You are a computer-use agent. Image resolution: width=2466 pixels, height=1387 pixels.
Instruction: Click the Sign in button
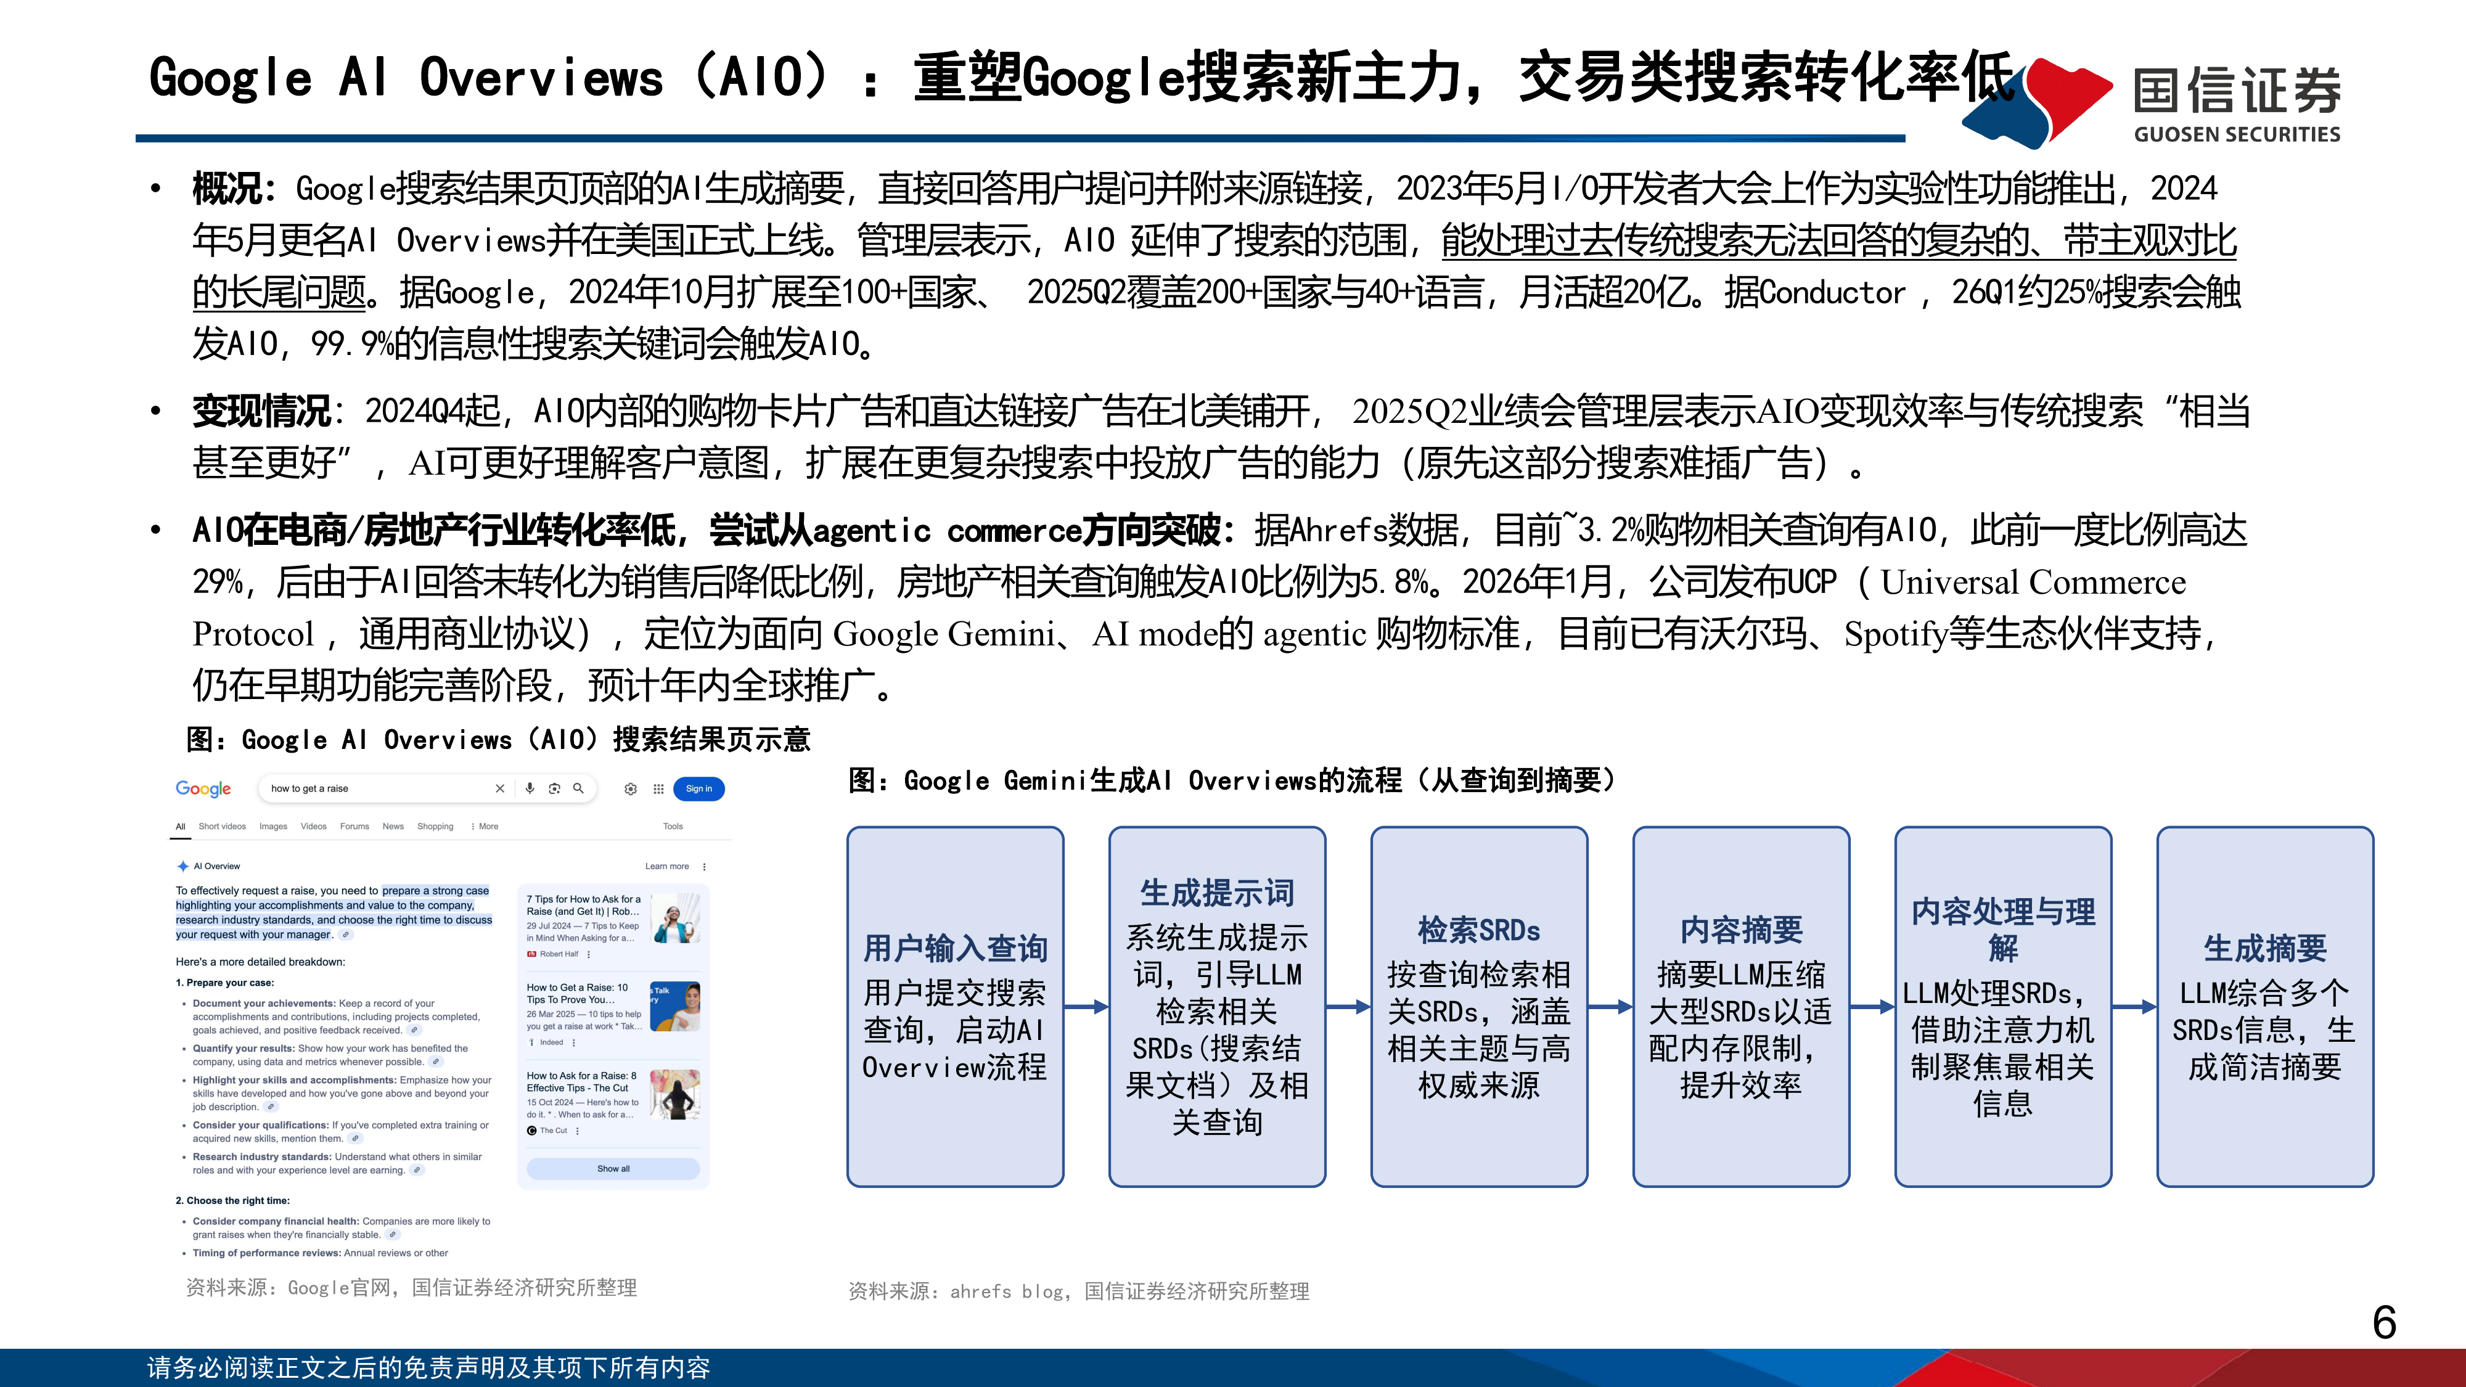click(699, 789)
